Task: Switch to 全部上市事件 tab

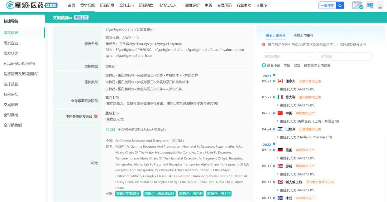Action: point(303,36)
